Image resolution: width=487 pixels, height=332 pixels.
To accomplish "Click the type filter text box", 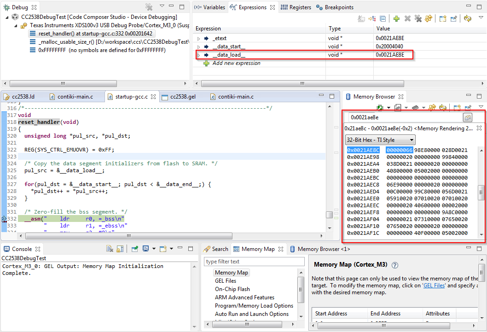I will click(x=254, y=262).
